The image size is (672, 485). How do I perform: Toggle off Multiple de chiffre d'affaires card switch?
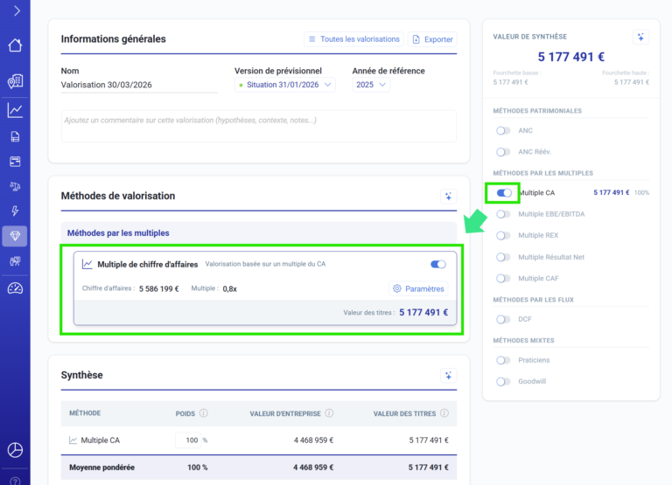pos(438,264)
